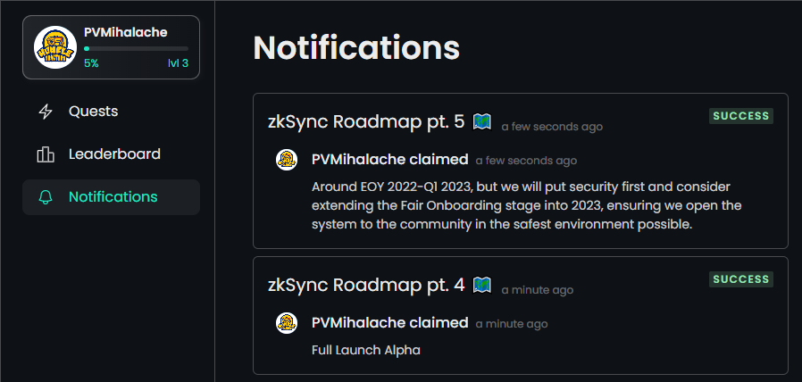
Task: Click the SUCCESS badge on Roadmap pt. 4
Action: pyautogui.click(x=741, y=279)
